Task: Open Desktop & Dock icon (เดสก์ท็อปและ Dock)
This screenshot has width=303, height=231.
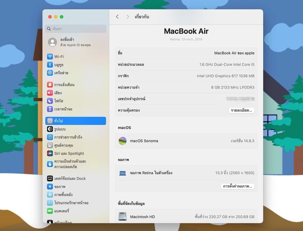Action: coord(50,178)
